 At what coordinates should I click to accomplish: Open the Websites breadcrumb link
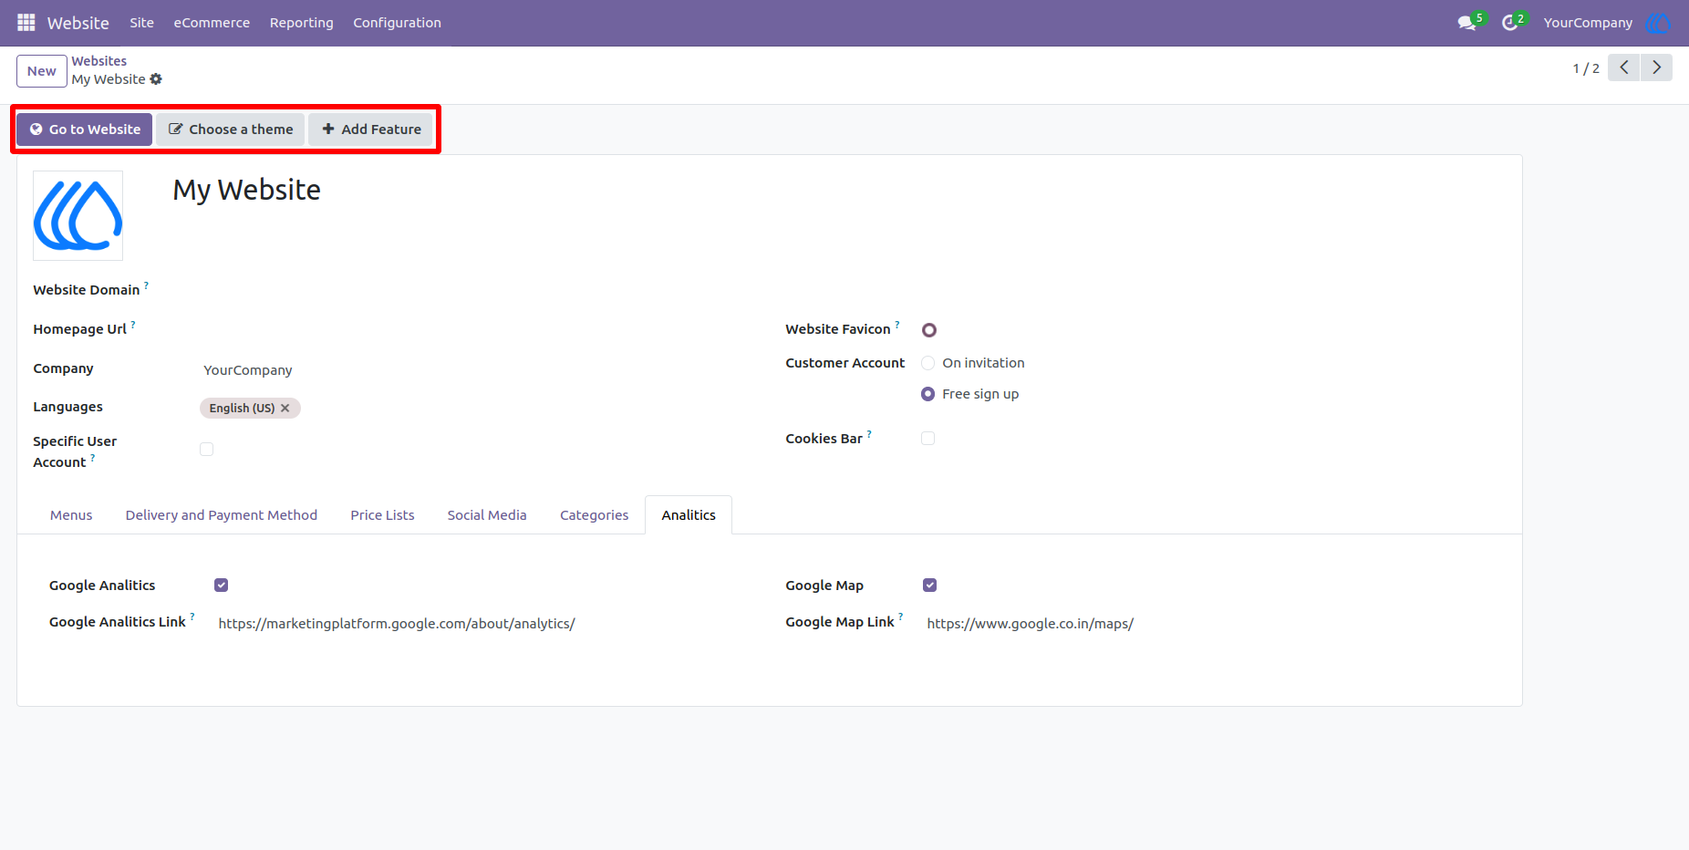point(99,61)
